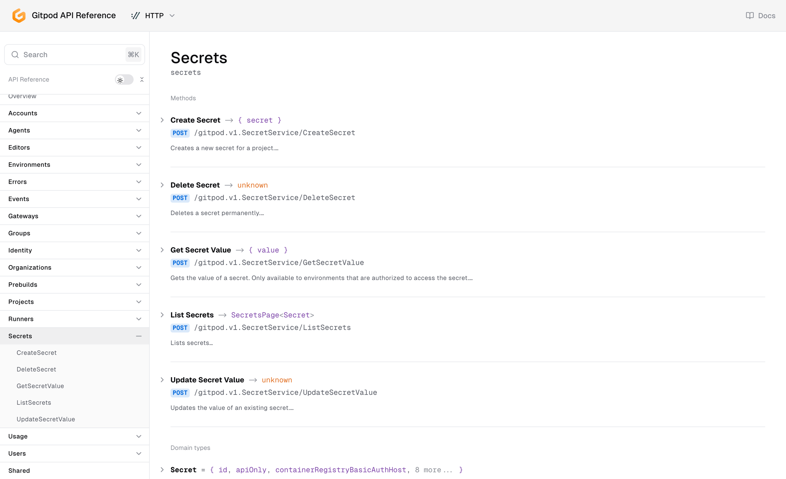The height and width of the screenshot is (479, 786).
Task: Expand the Accounts section chevron
Action: [139, 113]
